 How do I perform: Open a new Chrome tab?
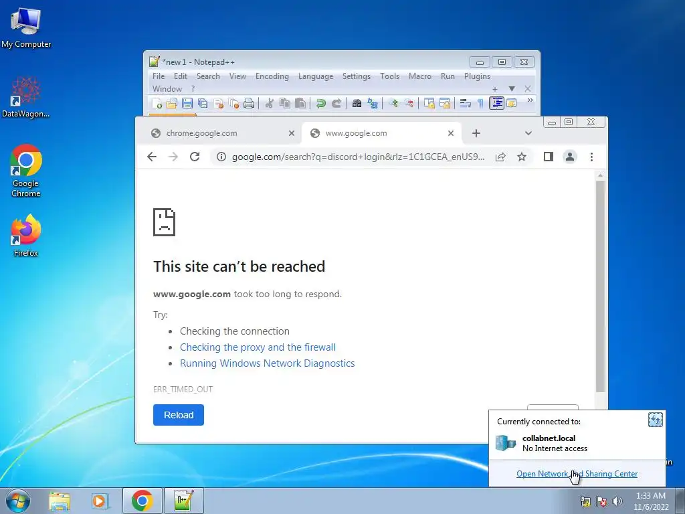coord(476,133)
